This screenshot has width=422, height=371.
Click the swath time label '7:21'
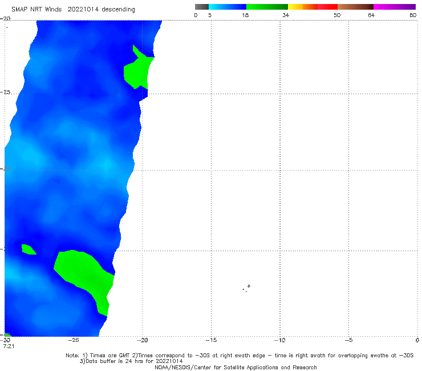[x=9, y=346]
